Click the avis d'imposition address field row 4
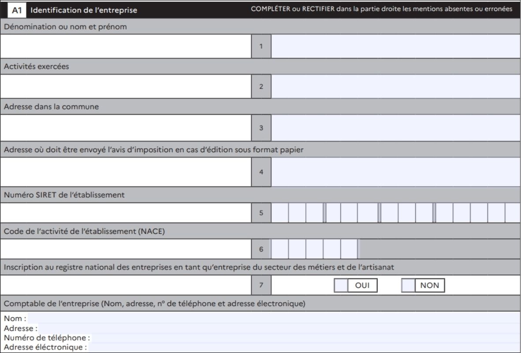 point(395,172)
